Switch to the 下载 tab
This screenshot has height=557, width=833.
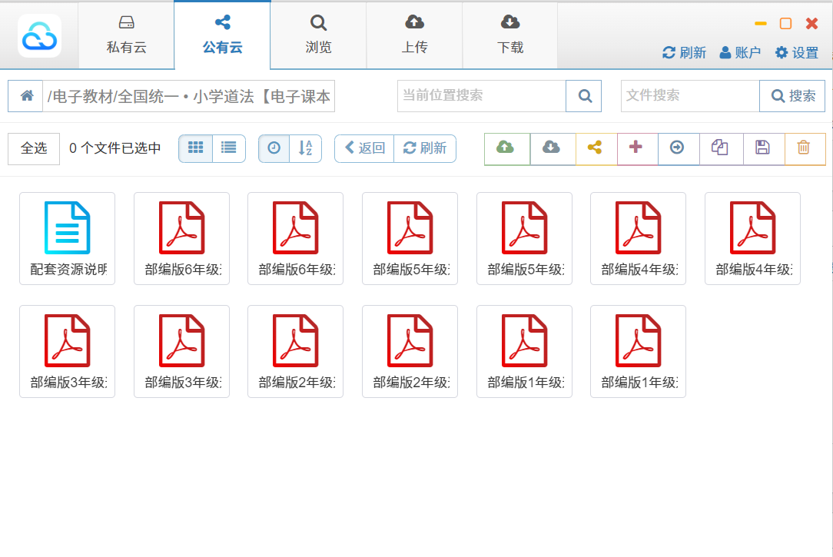(509, 35)
